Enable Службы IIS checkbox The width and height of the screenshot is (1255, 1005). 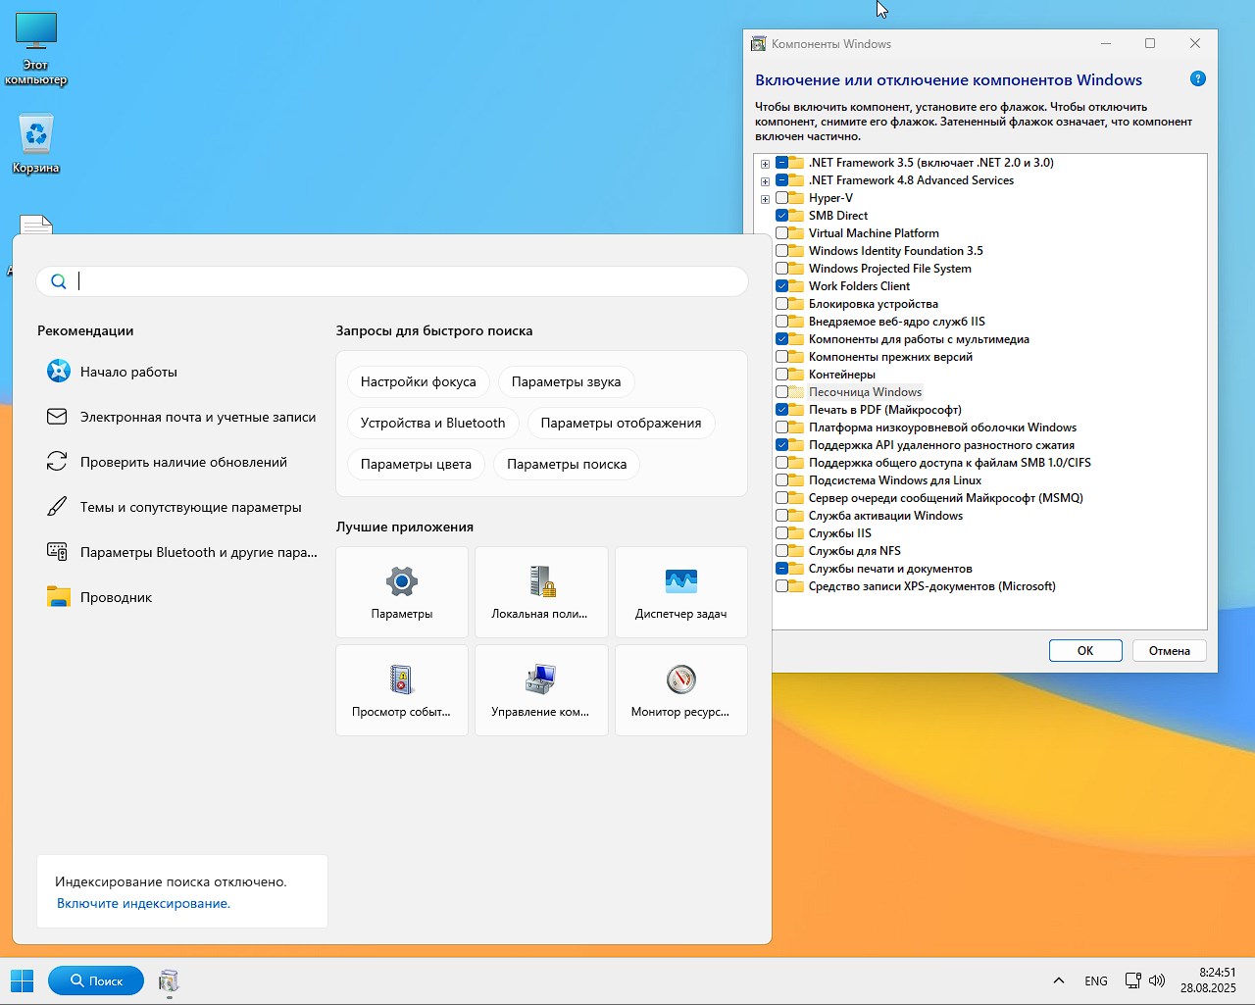781,533
